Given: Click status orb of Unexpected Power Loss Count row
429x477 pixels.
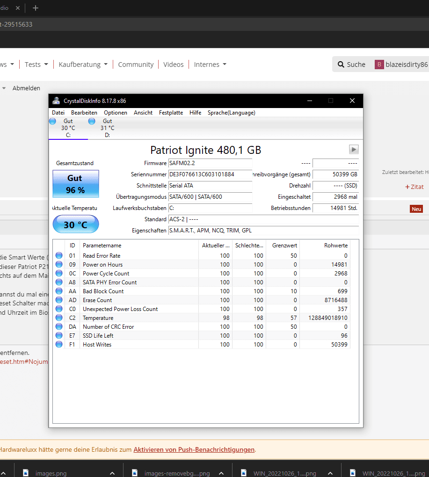Looking at the screenshot, I should [x=59, y=309].
